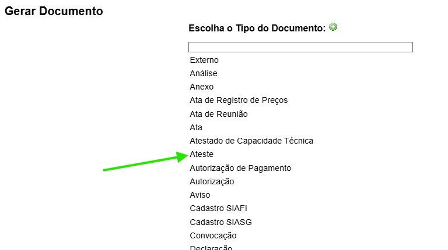Select the Externo document type
The image size is (448, 250).
pos(204,60)
